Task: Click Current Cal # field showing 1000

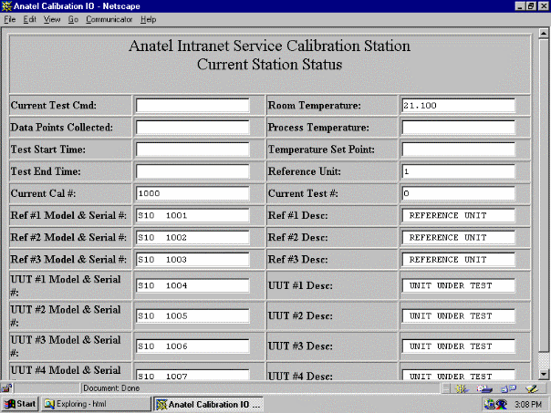Action: [192, 193]
